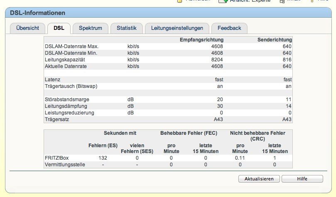The width and height of the screenshot is (336, 197).
Task: Open the Leitungseinstellungen tab
Action: [177, 28]
